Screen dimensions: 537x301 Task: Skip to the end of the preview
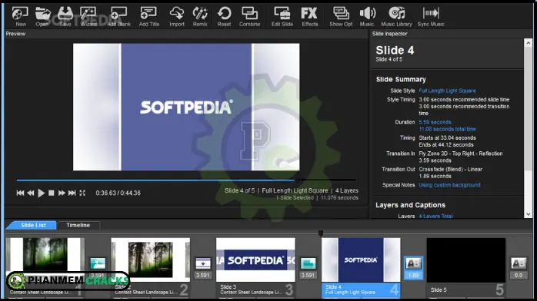pyautogui.click(x=72, y=193)
